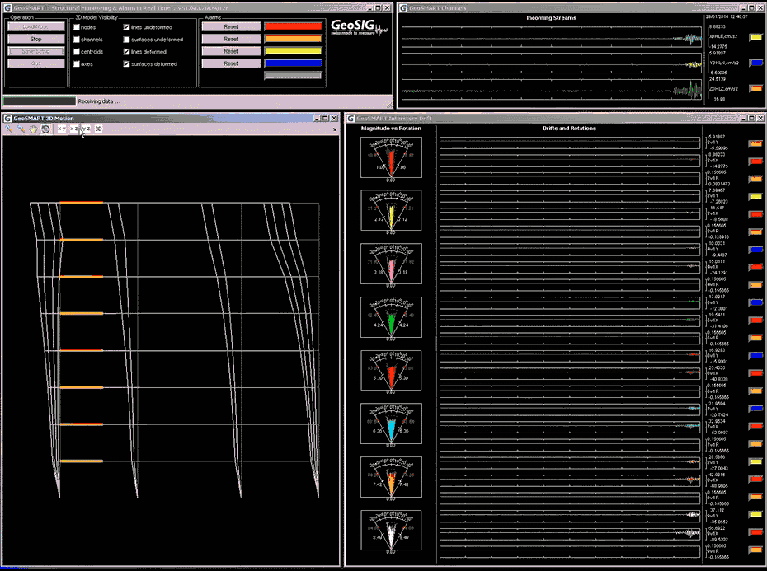767x571 pixels.
Task: Click the orange alarm level color bar
Action: (293, 39)
